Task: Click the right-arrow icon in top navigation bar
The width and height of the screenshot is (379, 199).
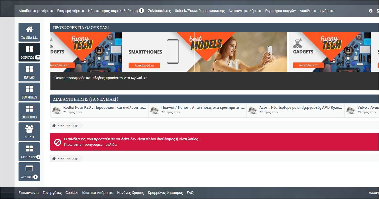Action: point(370,11)
